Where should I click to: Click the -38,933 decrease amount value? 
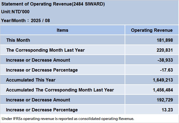(165, 60)
